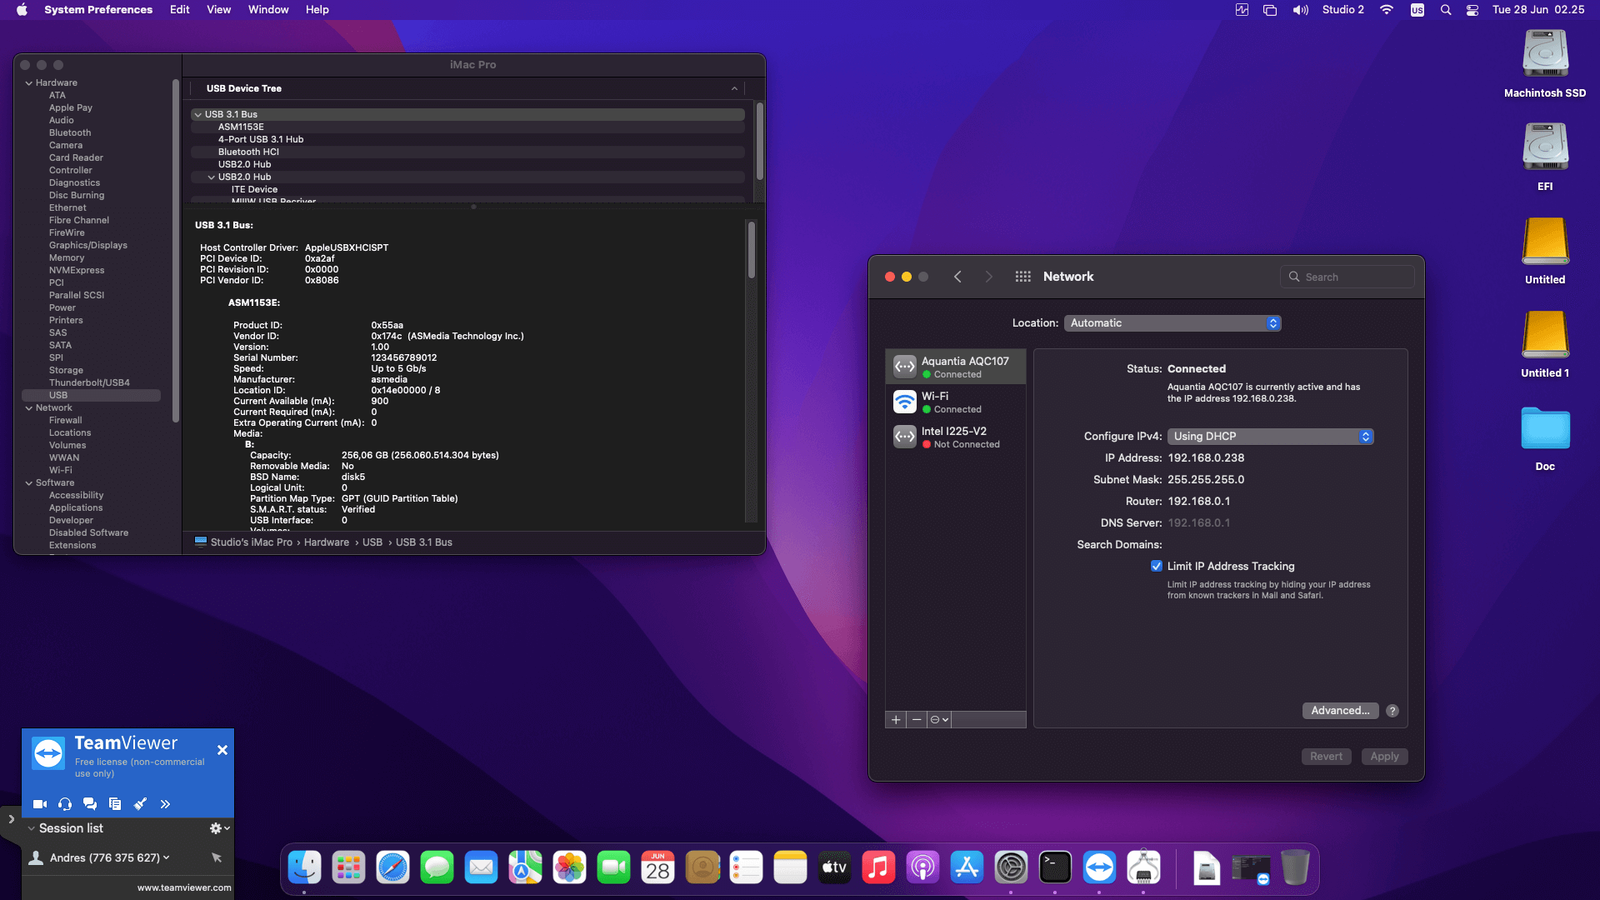
Task: Uncheck Limit IP Address Tracking
Action: coord(1157,566)
